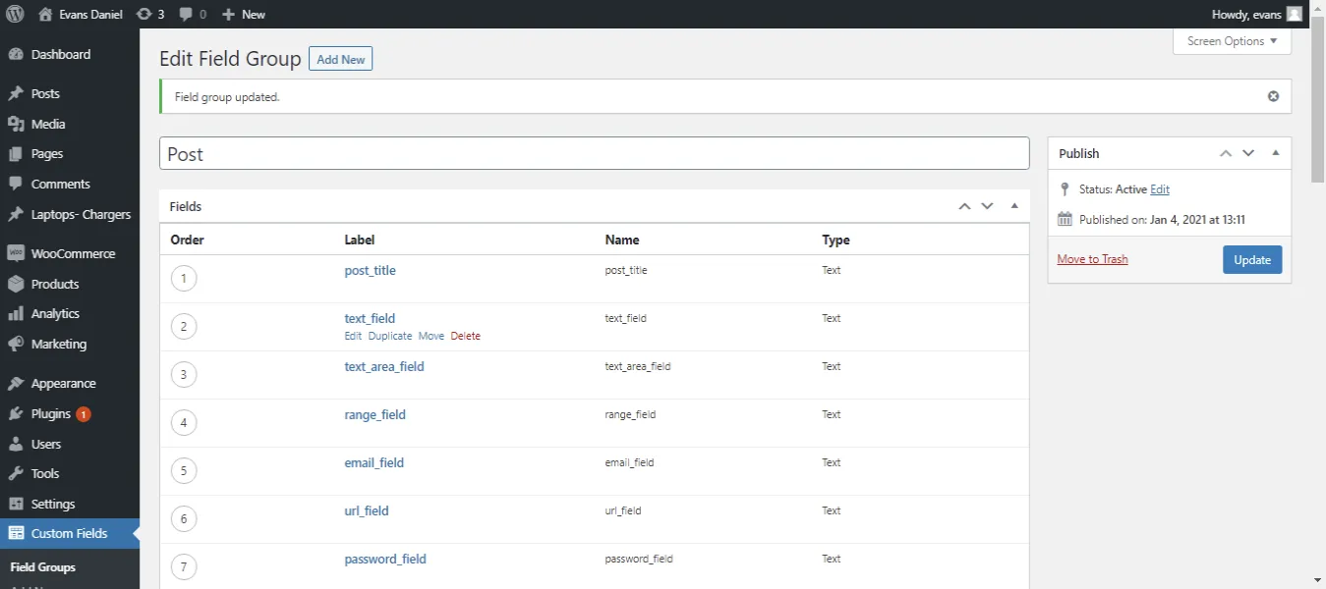Click the WordPress logo icon

click(16, 14)
